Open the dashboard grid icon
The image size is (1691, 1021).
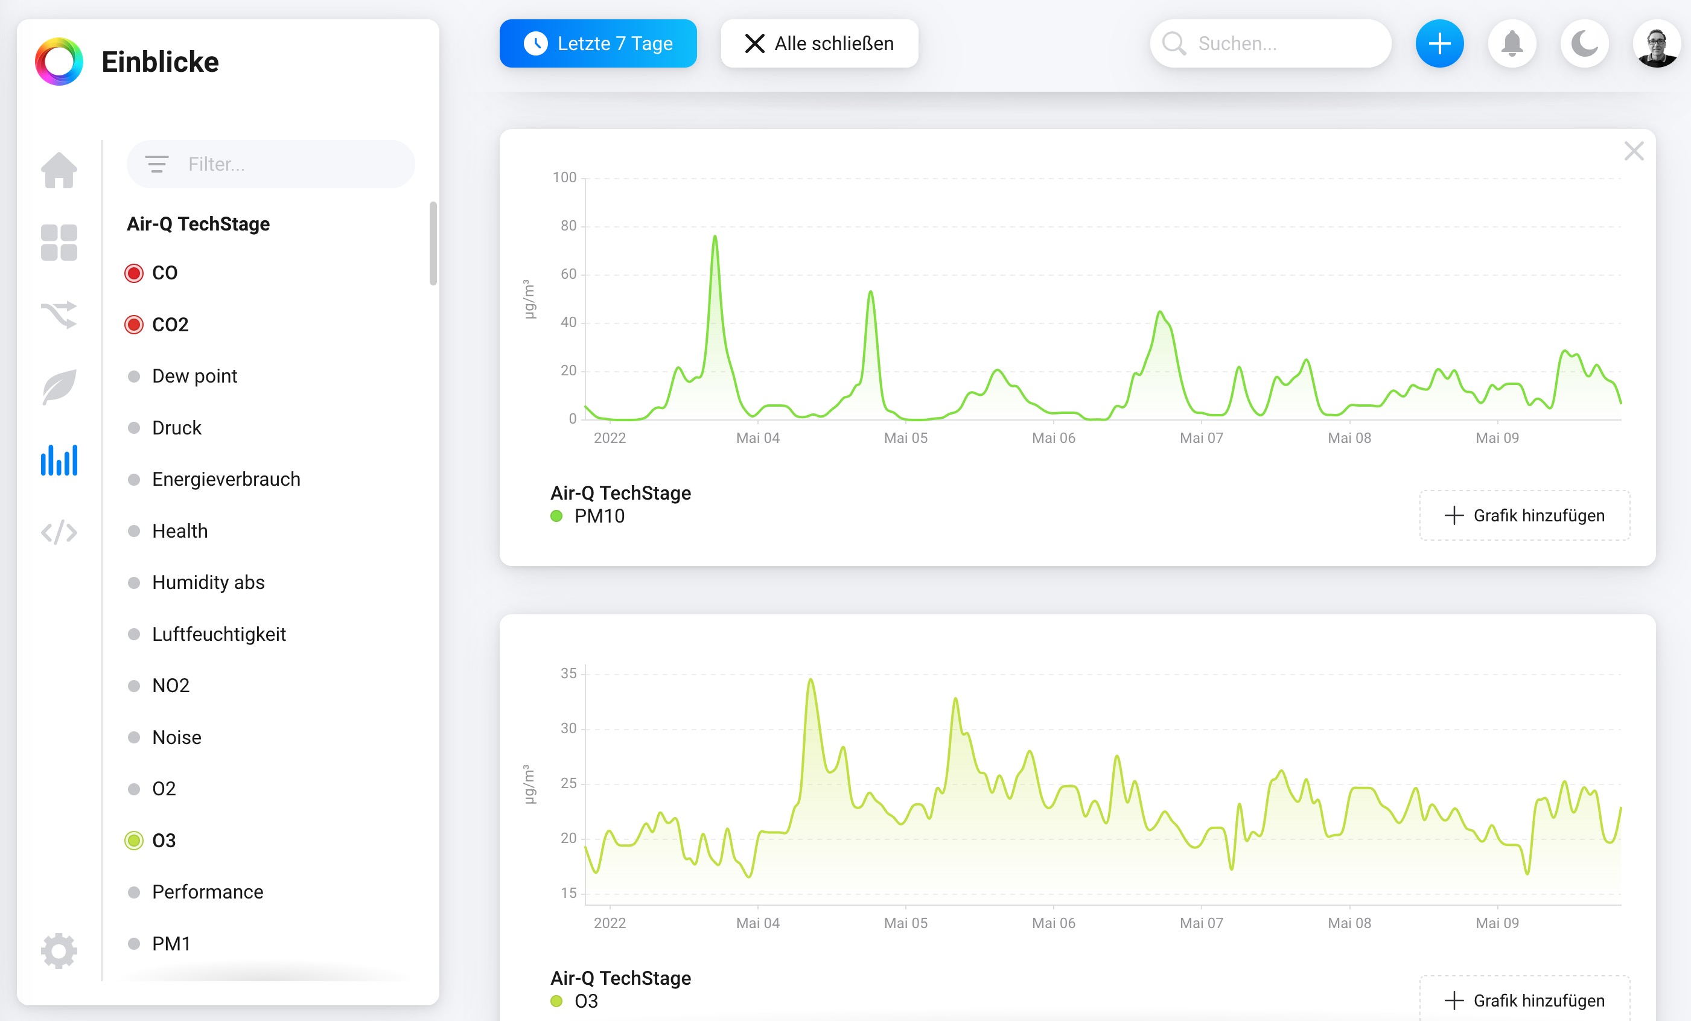[59, 243]
